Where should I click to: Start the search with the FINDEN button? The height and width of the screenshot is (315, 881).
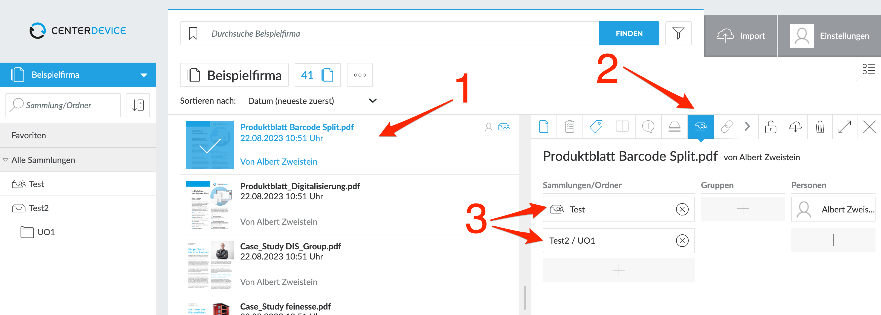click(629, 33)
